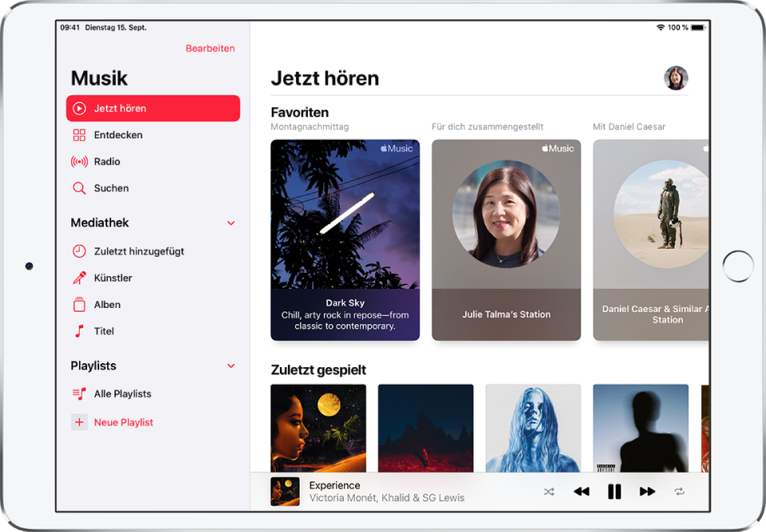The width and height of the screenshot is (766, 532).
Task: Open the Experience song title
Action: [x=335, y=485]
